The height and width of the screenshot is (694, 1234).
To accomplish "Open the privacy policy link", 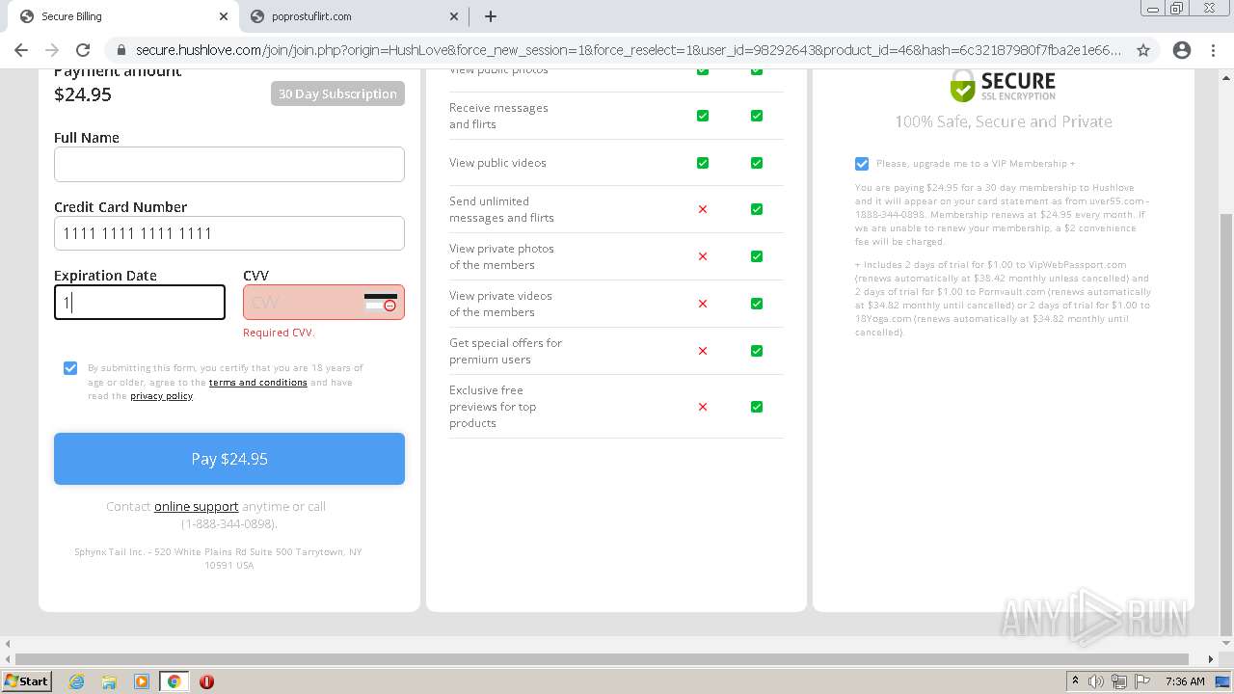I will 161,396.
